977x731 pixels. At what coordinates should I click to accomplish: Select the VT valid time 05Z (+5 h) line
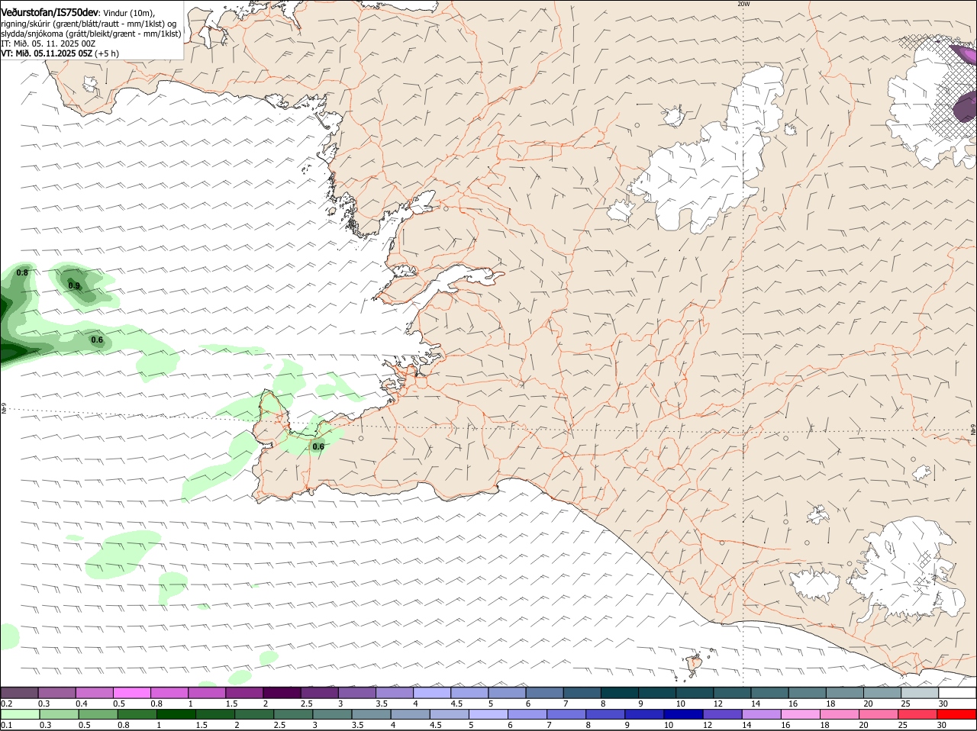coord(60,53)
